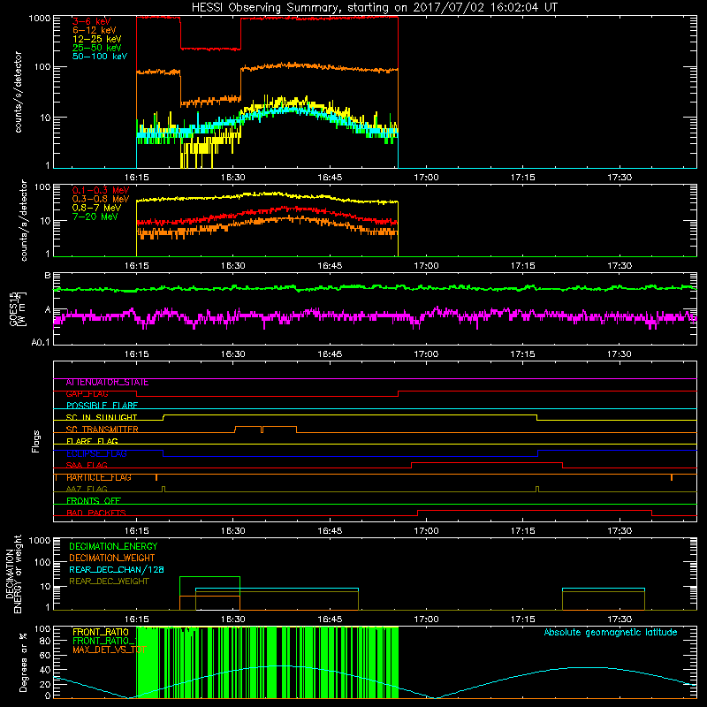Screen dimensions: 707x707
Task: Click the Absolute geomagnetic latitude label
Action: [x=611, y=633]
